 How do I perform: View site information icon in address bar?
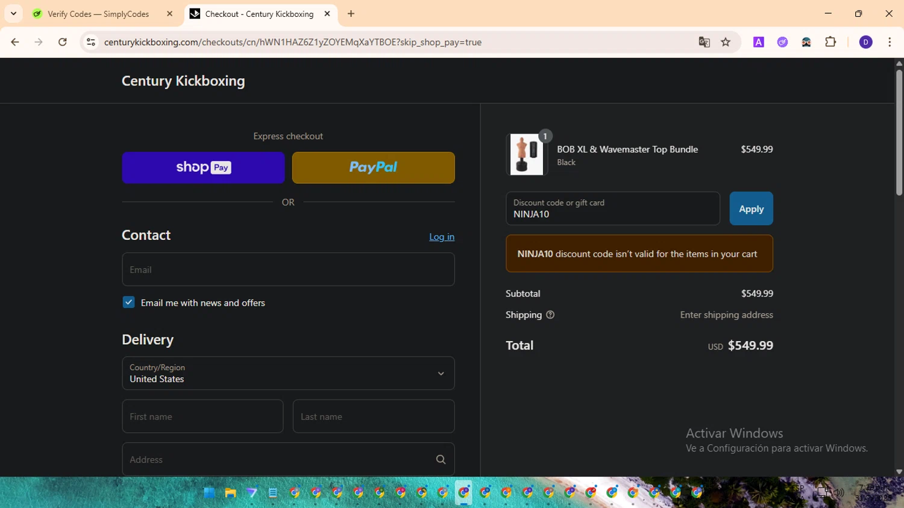coord(91,42)
